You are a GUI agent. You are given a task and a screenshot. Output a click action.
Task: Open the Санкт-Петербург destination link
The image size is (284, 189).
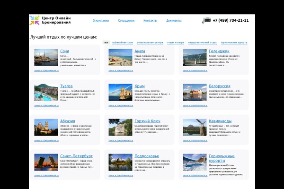[76, 156]
